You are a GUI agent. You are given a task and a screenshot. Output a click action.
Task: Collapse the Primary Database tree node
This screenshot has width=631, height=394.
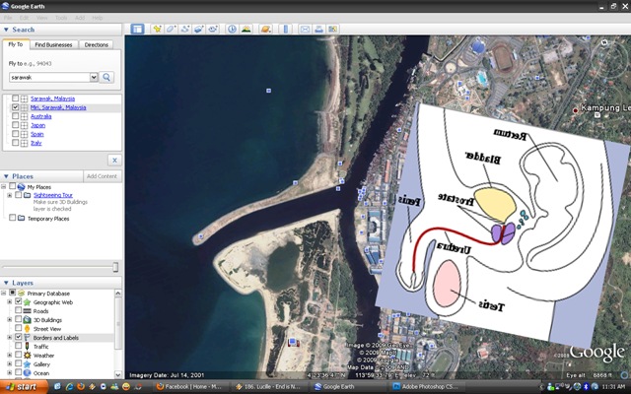(4, 294)
